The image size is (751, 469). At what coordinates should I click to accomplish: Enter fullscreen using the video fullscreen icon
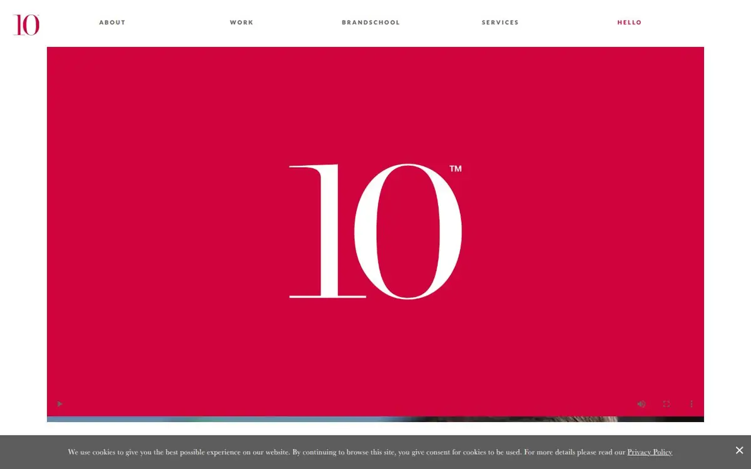coord(667,404)
